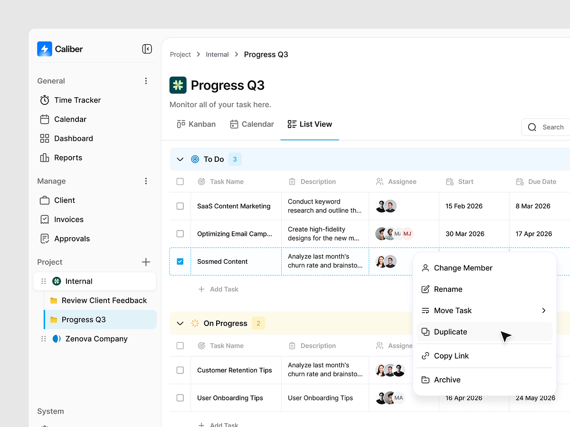Expand the Move Task submenu arrow
Screen dimensions: 570x427
pyautogui.click(x=544, y=311)
